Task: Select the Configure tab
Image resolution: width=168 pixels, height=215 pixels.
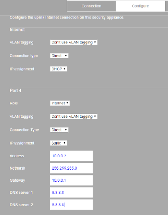Action: (x=140, y=6)
